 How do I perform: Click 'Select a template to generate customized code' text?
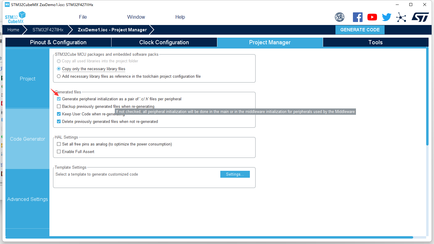tap(97, 174)
